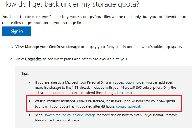The height and width of the screenshot is (131, 196).
Task: Click step number 2 in the list
Action: pos(12,59)
